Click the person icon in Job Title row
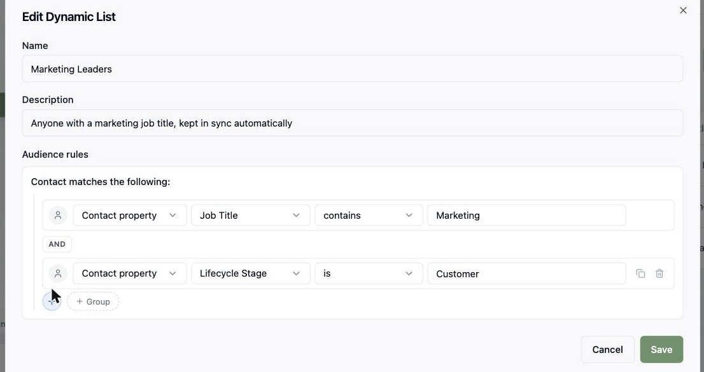Screen dimensions: 704x372 (x=58, y=216)
